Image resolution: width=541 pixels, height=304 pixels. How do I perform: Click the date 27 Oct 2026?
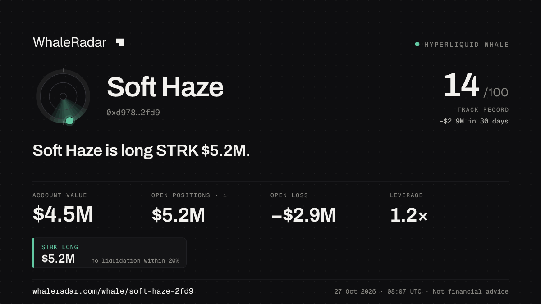tap(355, 292)
